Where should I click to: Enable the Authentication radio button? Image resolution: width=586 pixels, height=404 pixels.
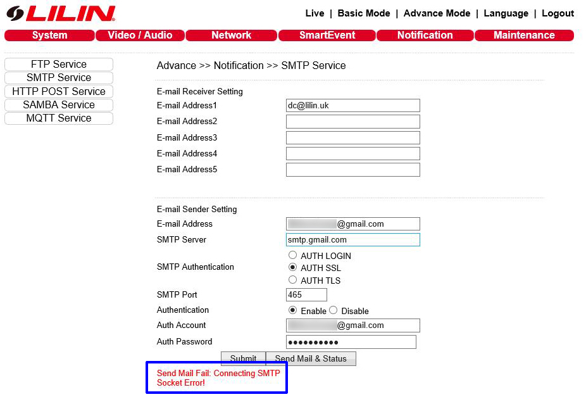pyautogui.click(x=292, y=310)
